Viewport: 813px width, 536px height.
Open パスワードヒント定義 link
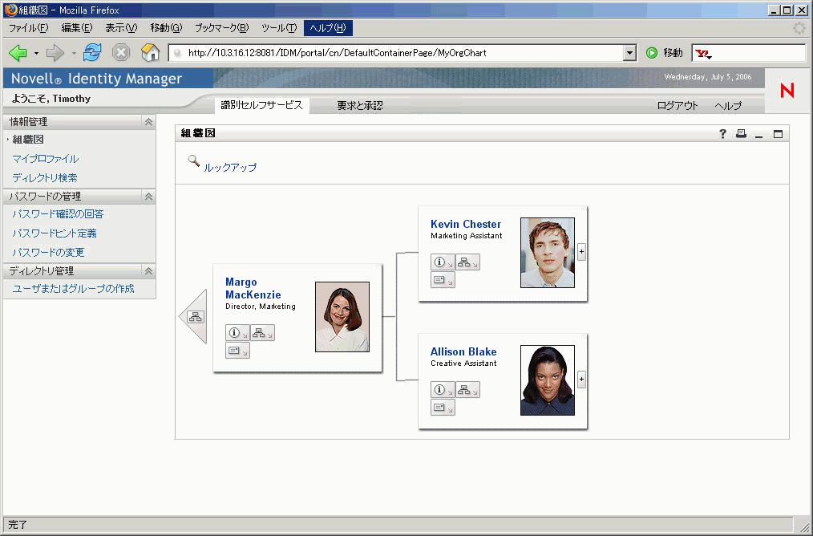tap(55, 233)
